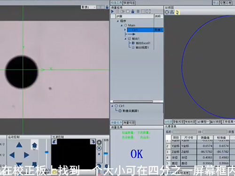Select the coaxial light circle icon
Viewport: 235px width, 176px height.
pyautogui.click(x=99, y=148)
